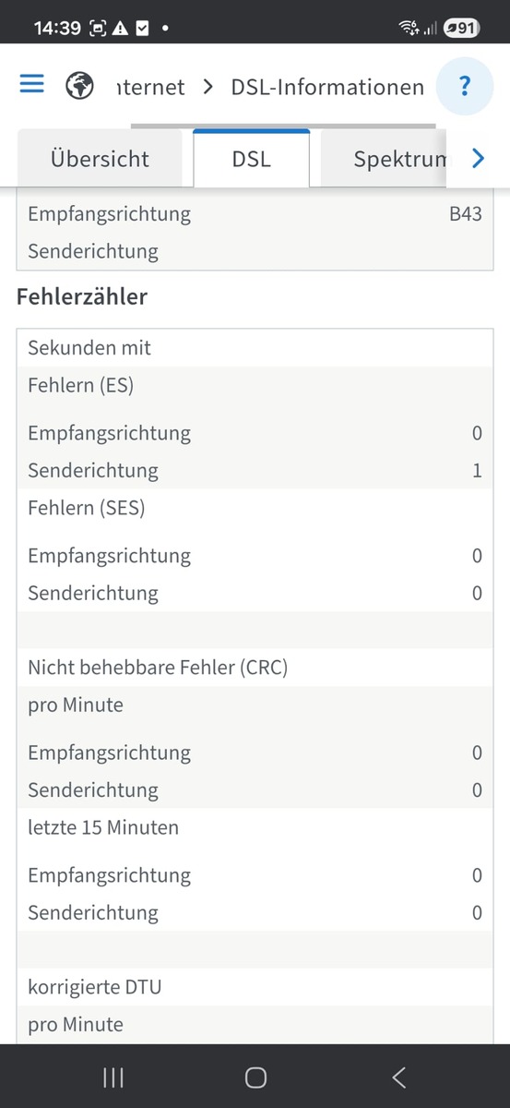The height and width of the screenshot is (1108, 510).
Task: Open the Spektrum tab
Action: 385,159
